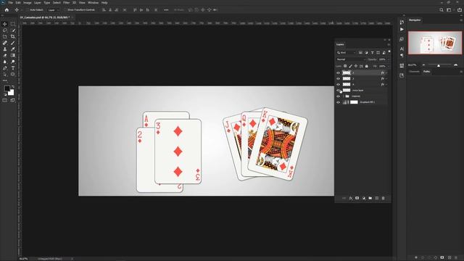Hide the Gradient Fill 1 layer
This screenshot has width=464, height=261.
tap(339, 102)
